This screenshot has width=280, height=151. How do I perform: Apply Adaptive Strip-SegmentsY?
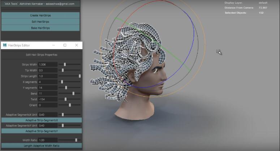(x=42, y=131)
